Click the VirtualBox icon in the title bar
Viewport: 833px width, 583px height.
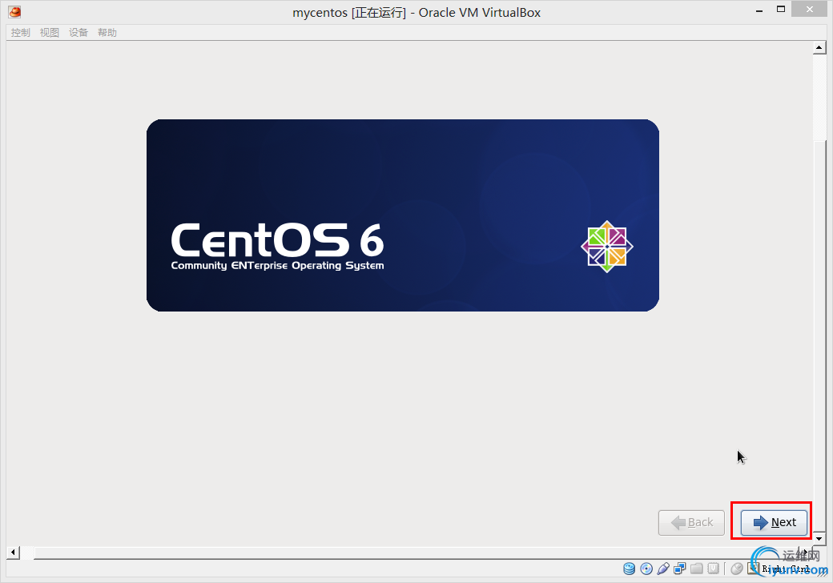(x=15, y=11)
